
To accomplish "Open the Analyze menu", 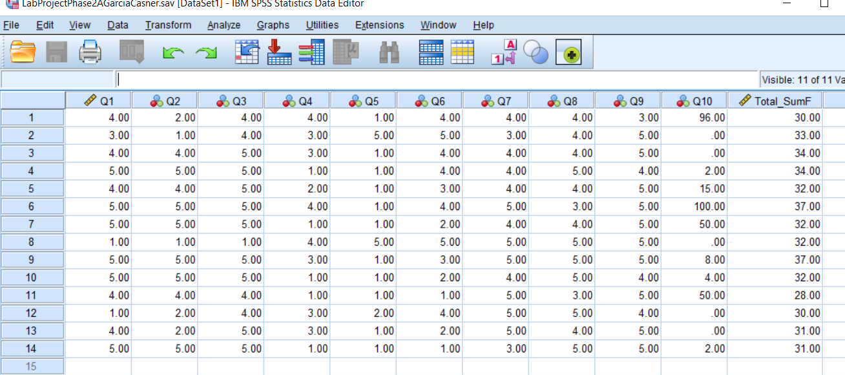I will (224, 25).
